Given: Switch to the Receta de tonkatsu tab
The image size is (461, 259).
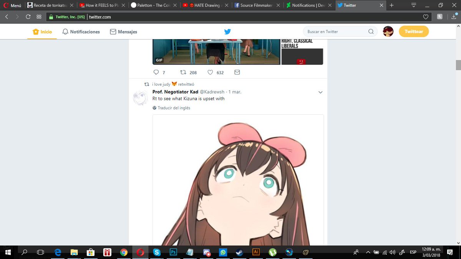Looking at the screenshot, I should pos(50,5).
